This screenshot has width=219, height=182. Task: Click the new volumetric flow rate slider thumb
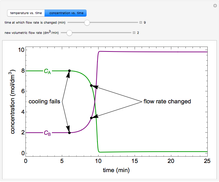point(69,33)
